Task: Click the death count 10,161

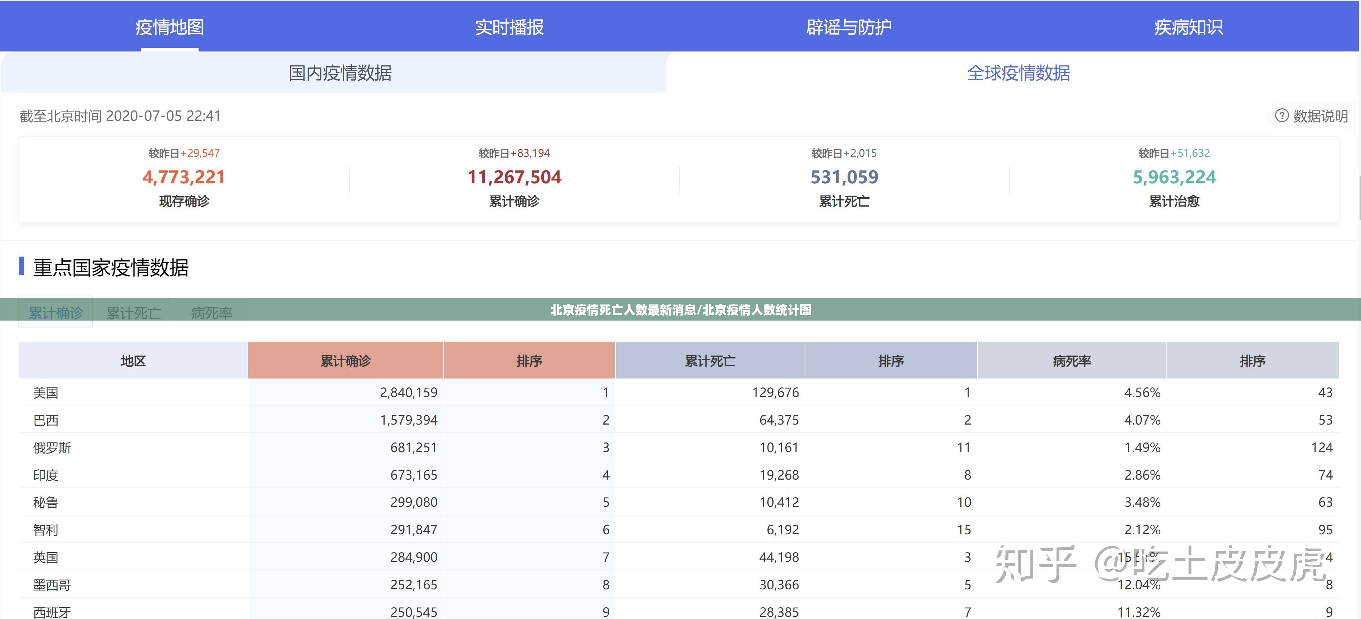Action: [x=779, y=447]
